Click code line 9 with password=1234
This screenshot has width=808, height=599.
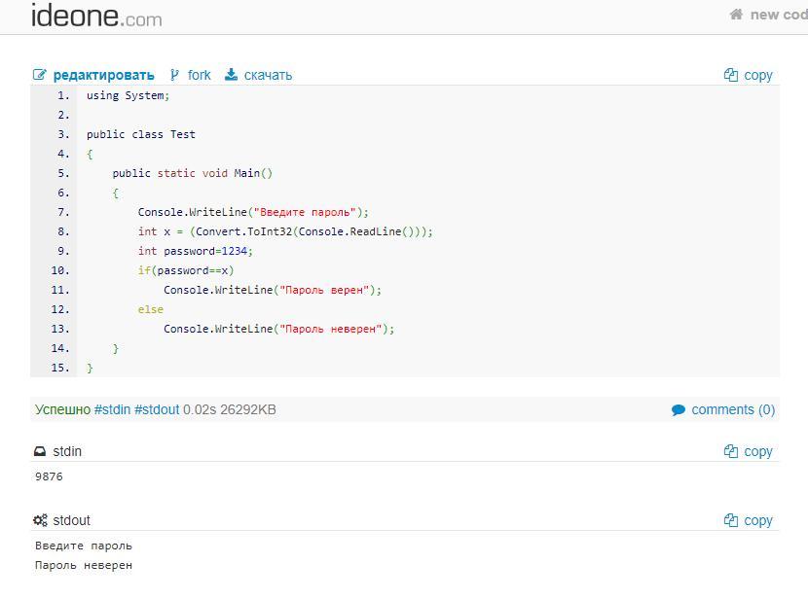coord(195,251)
